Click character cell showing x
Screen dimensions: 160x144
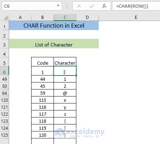[x=65, y=100]
